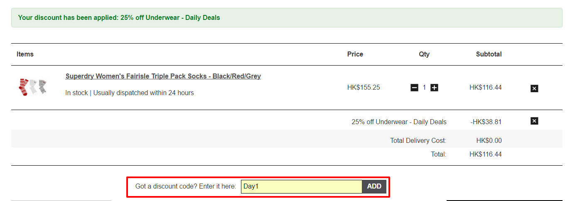570x201 pixels.
Task: Click the Price column header
Action: (x=355, y=54)
